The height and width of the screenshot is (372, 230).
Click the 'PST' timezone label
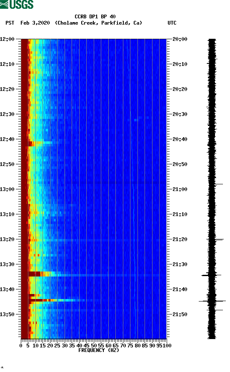[10, 23]
